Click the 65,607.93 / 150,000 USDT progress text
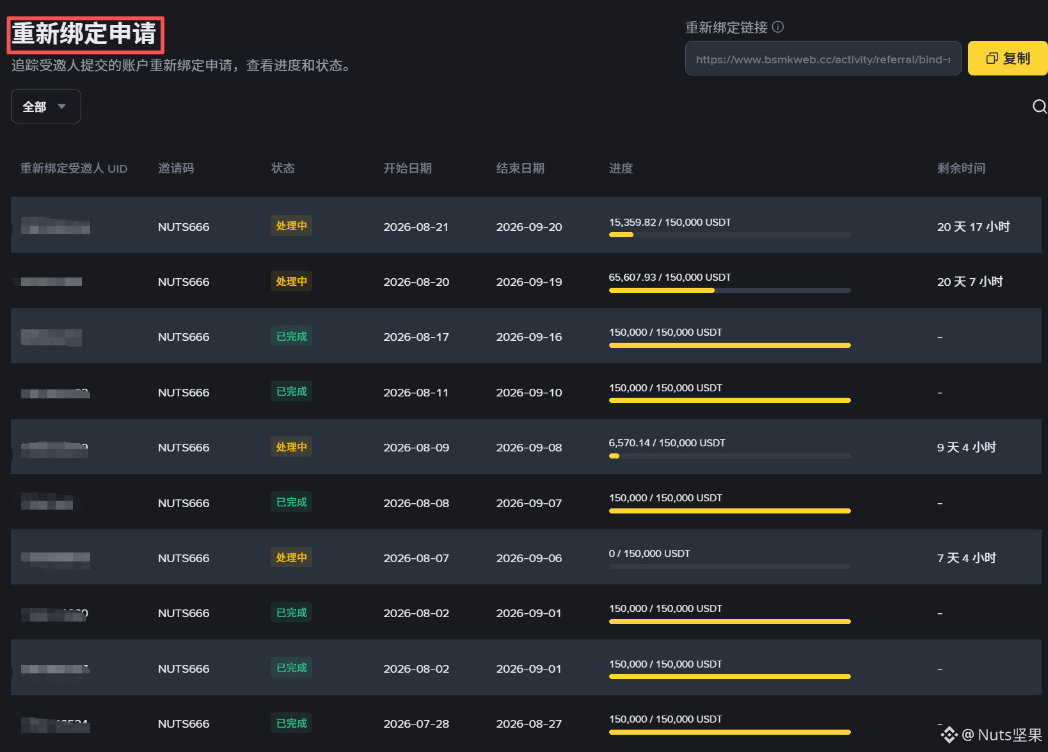1048x752 pixels. pos(670,277)
